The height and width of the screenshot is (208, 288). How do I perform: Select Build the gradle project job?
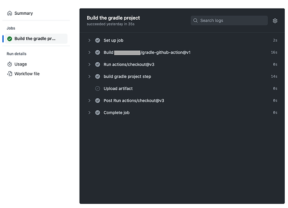[36, 39]
